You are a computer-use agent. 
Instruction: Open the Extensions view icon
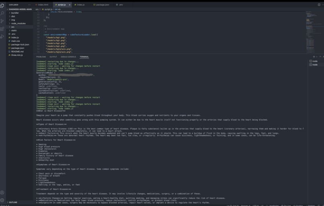[2, 29]
